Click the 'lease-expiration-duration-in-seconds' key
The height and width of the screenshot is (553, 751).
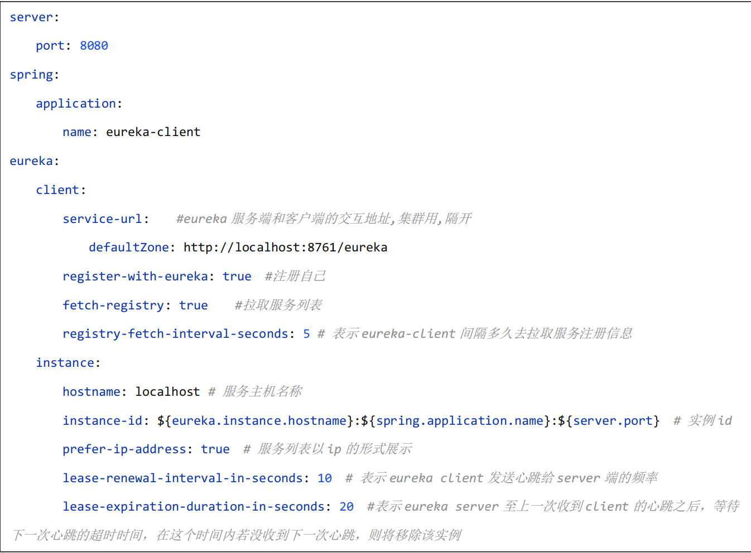193,507
